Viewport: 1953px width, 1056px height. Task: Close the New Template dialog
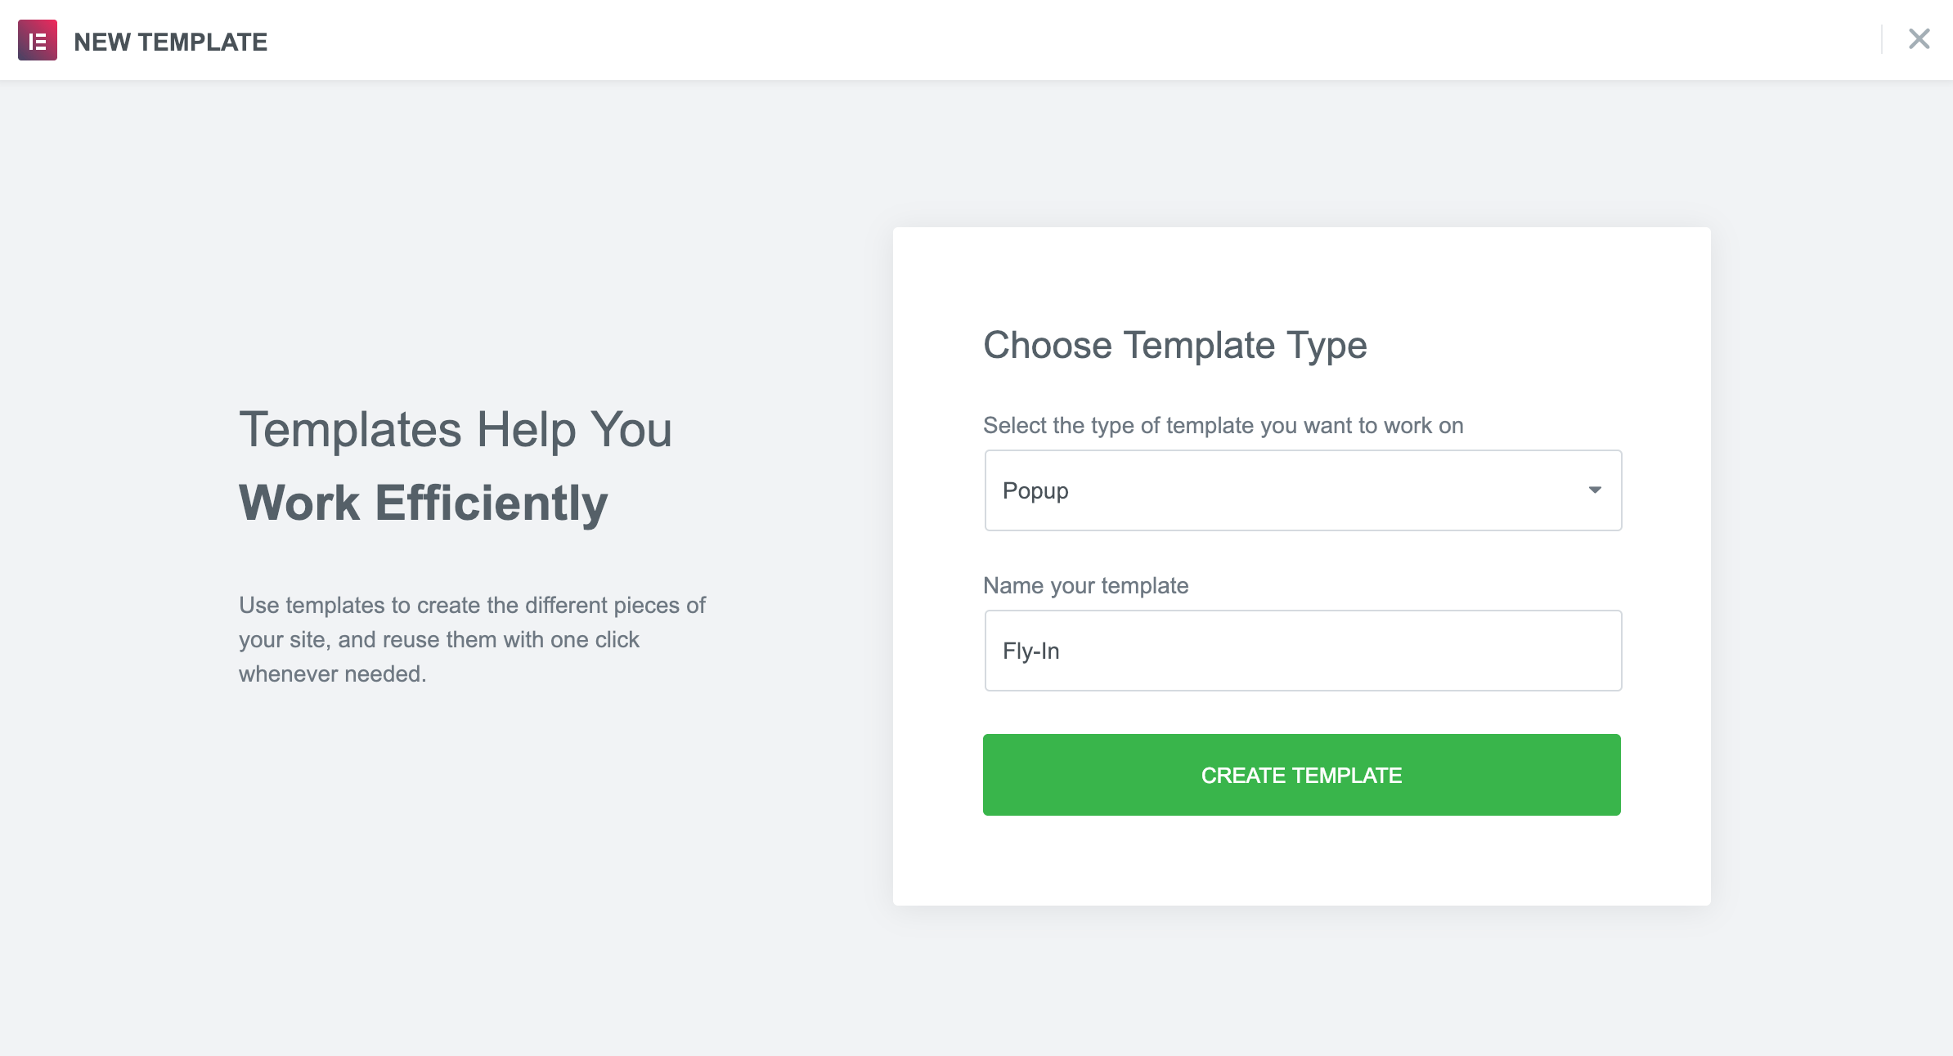click(x=1919, y=39)
